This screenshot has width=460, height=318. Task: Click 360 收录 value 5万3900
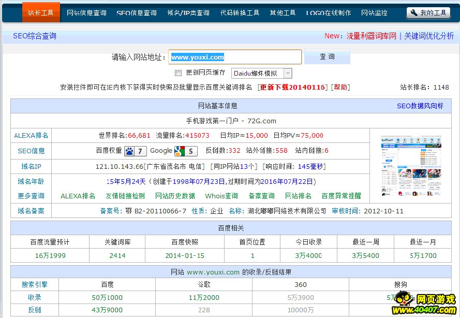(x=301, y=297)
